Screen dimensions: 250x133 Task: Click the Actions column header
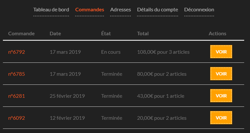[x=218, y=33]
